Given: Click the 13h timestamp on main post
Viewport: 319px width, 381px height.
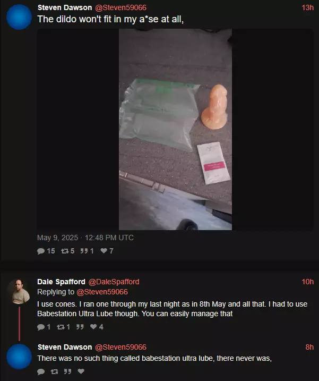Looking at the screenshot, I should pos(308,7).
